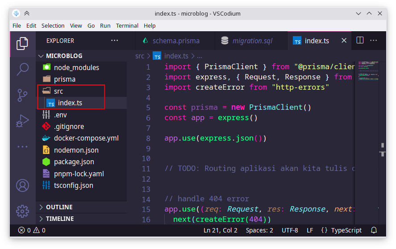Screen dimensions: 396x249
Task: Collapse the src folder
Action: [x=58, y=91]
